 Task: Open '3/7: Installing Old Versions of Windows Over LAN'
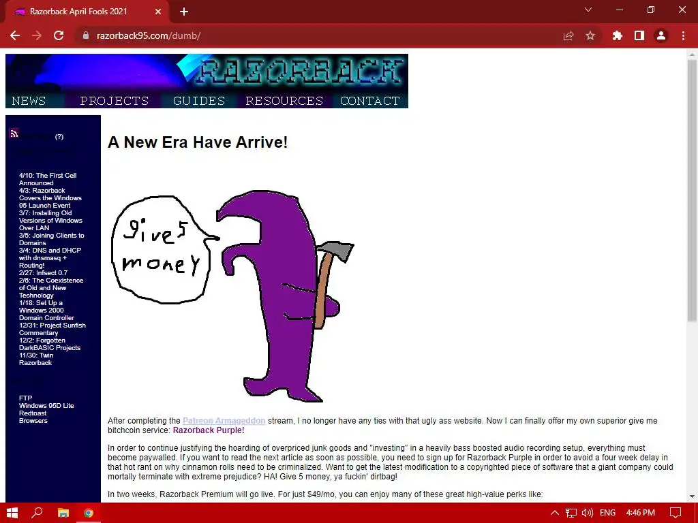pos(50,220)
